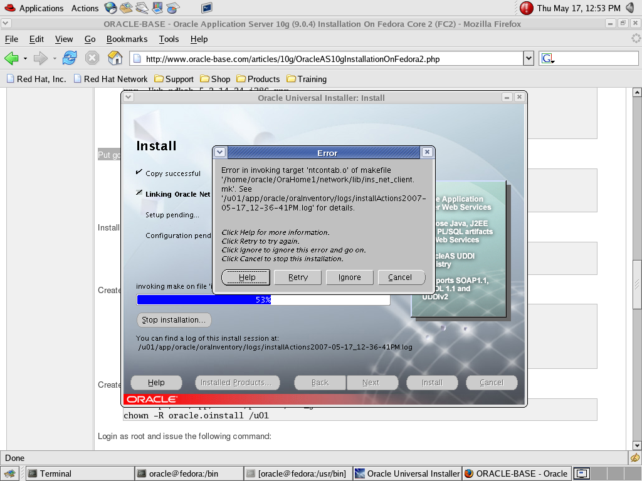This screenshot has height=481, width=642.
Task: Click the Firefox Reload button
Action: click(x=70, y=58)
